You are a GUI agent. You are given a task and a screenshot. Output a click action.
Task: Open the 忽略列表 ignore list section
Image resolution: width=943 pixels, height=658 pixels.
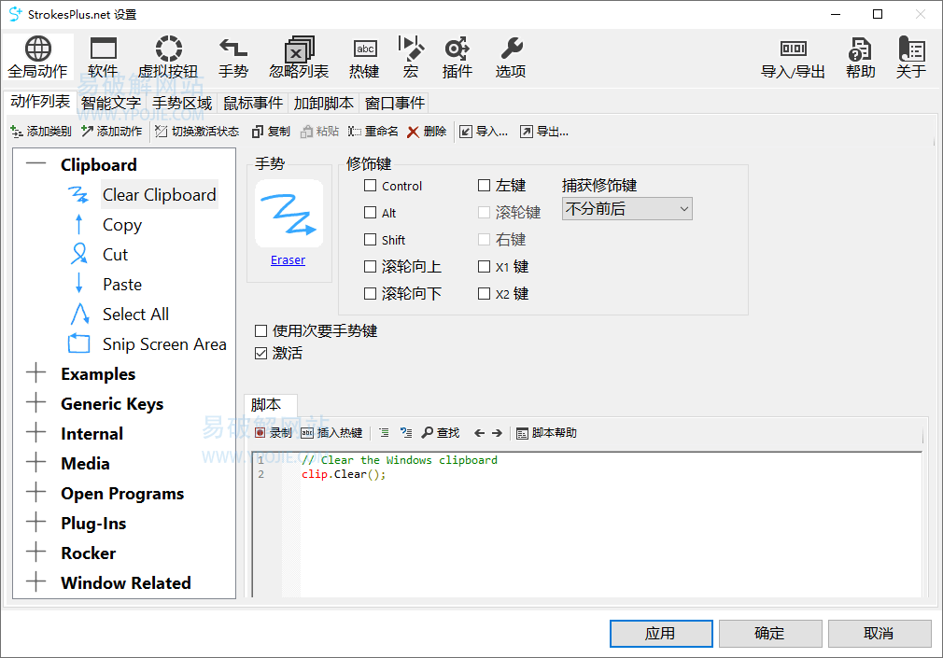(x=299, y=58)
